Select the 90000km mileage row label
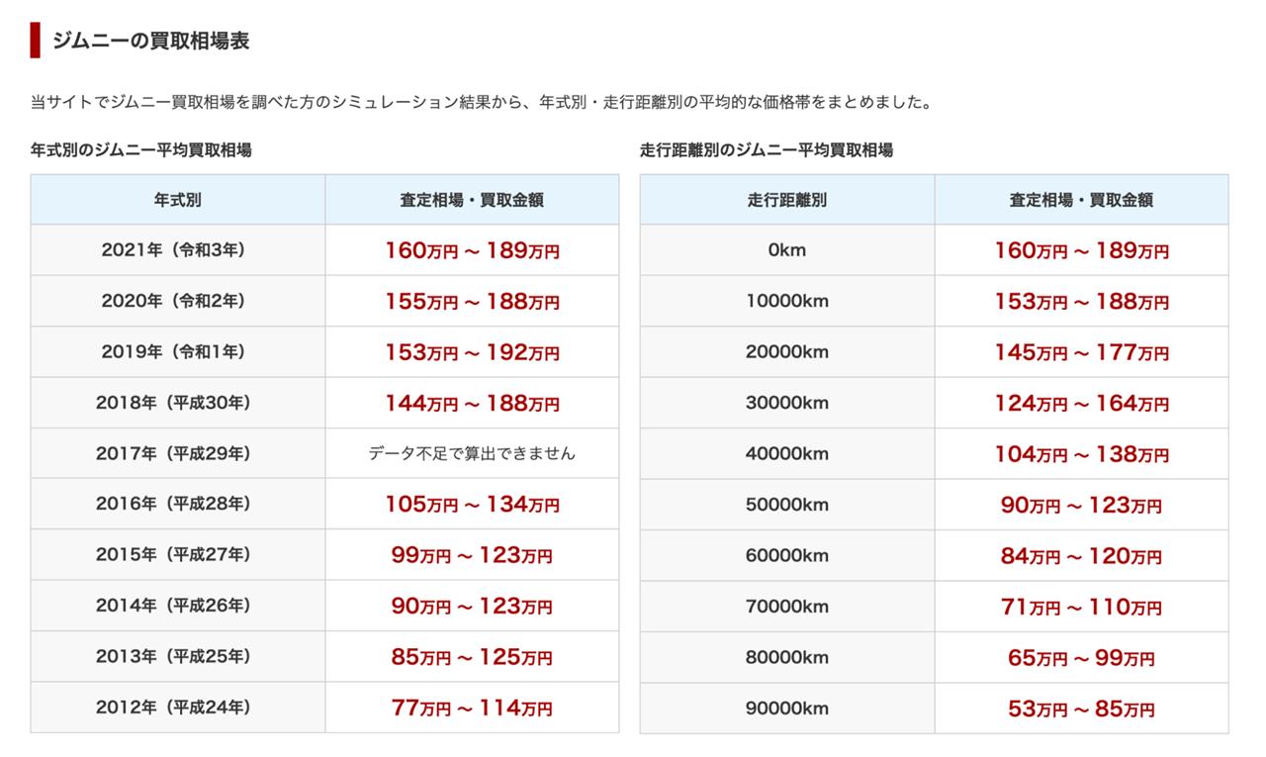 pos(787,708)
